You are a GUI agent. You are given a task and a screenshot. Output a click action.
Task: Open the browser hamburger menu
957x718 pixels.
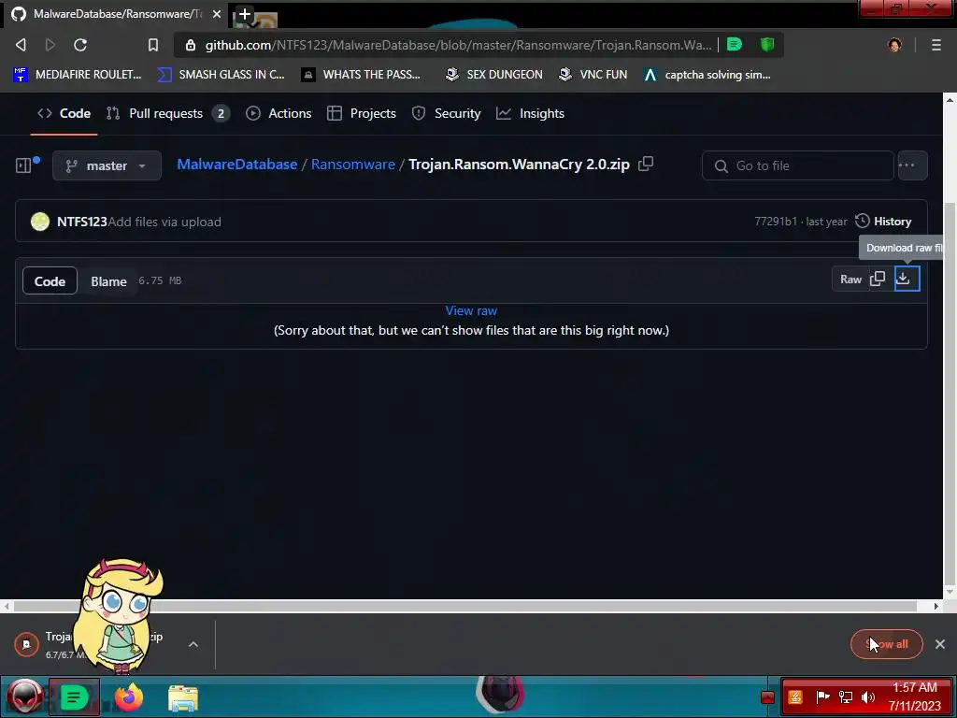point(936,45)
